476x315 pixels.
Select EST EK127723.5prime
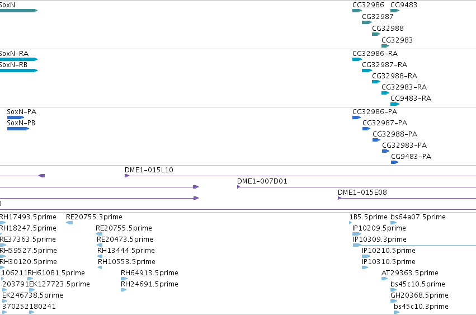(x=59, y=284)
